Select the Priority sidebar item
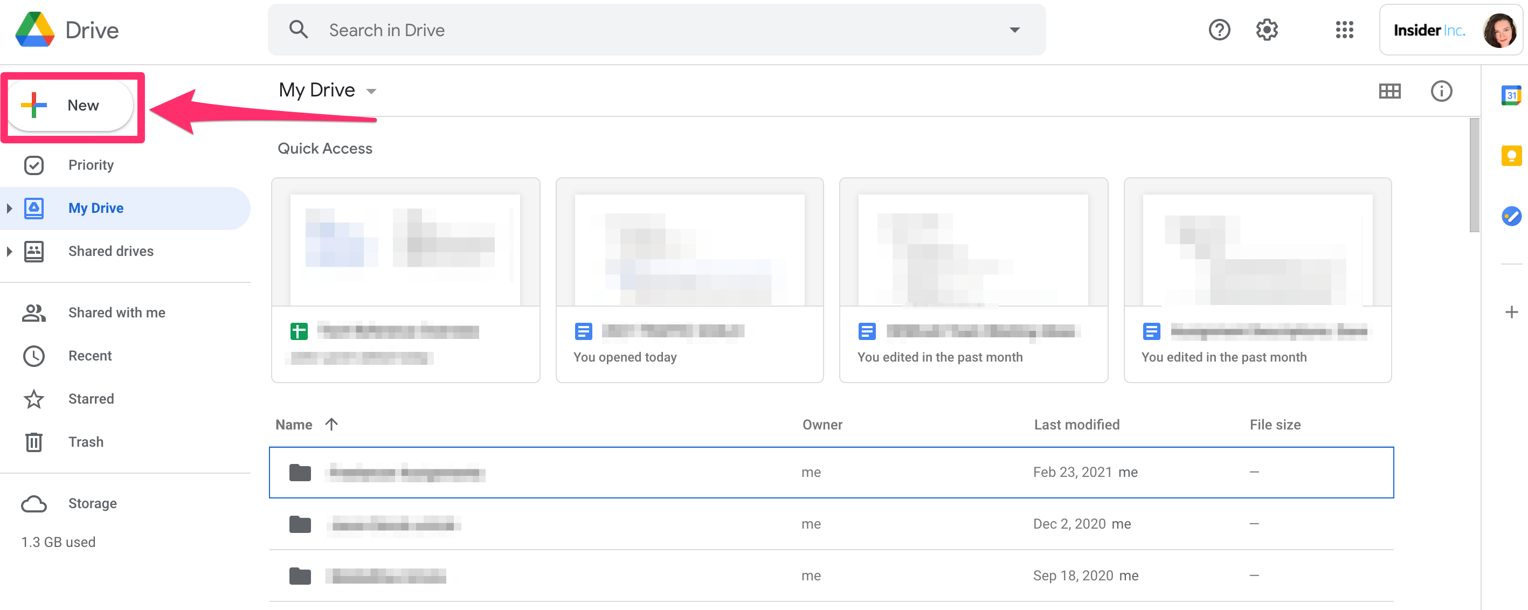The height and width of the screenshot is (610, 1528). point(89,164)
